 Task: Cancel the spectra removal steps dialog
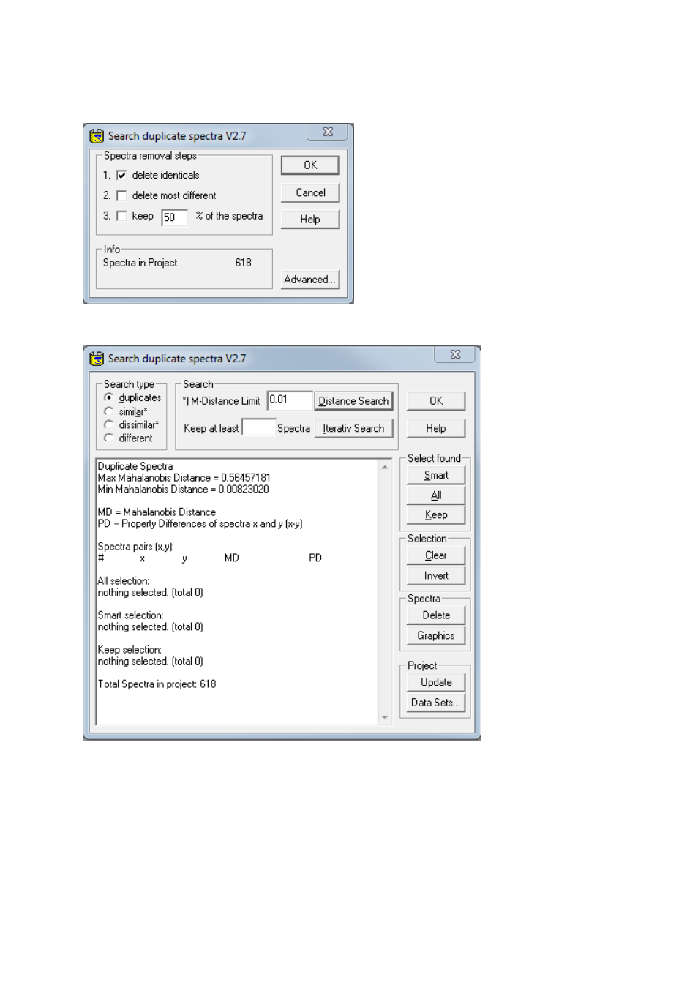coord(310,192)
